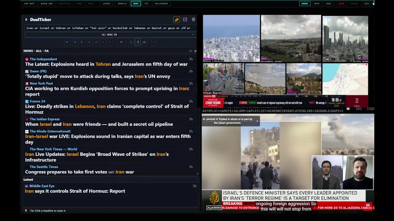Click the SRC tab above the video

359,109
